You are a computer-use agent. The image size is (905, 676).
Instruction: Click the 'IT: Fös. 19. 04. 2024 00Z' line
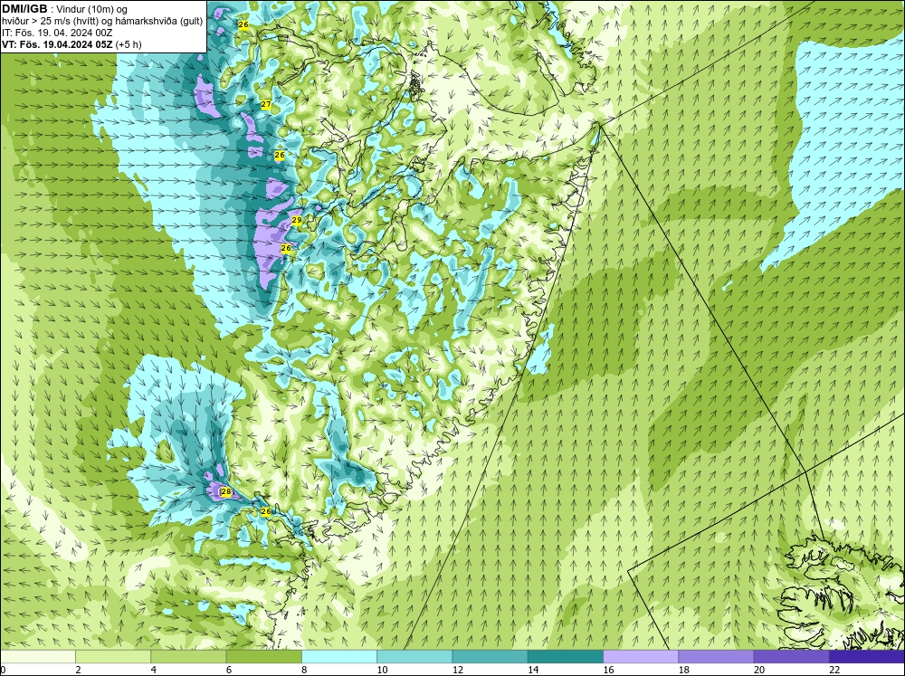pyautogui.click(x=52, y=33)
